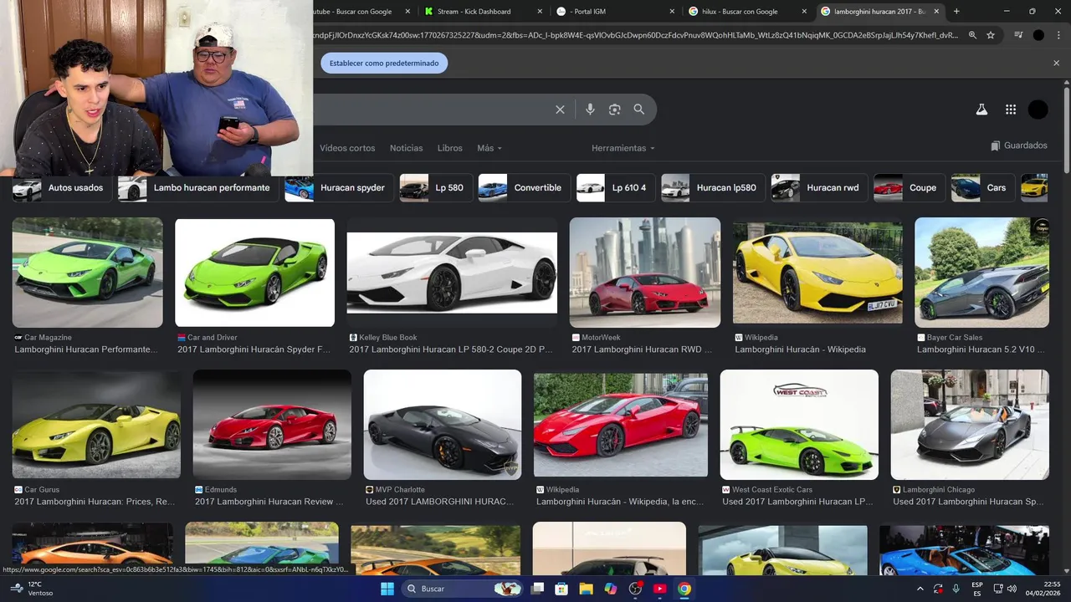
Task: Open YouTube app in the taskbar
Action: [659, 589]
